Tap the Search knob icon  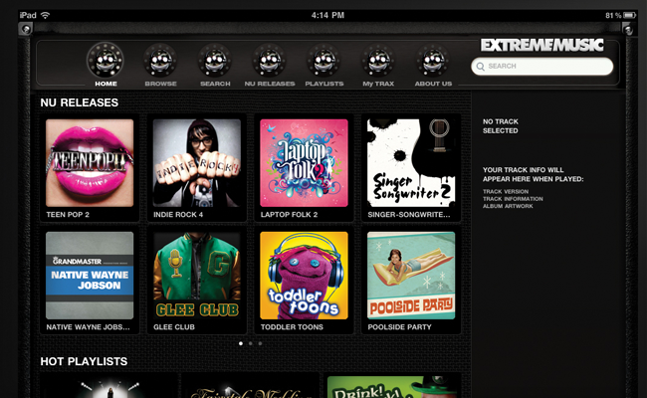click(x=215, y=61)
